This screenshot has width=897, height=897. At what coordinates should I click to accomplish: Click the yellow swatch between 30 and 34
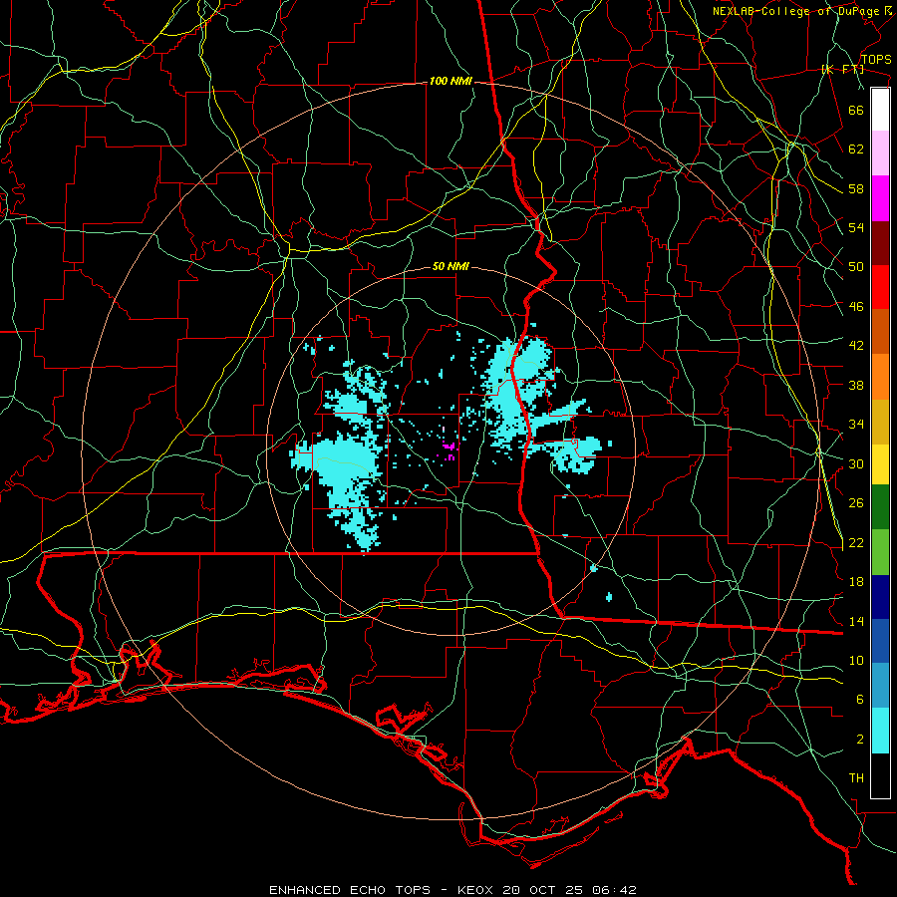880,464
